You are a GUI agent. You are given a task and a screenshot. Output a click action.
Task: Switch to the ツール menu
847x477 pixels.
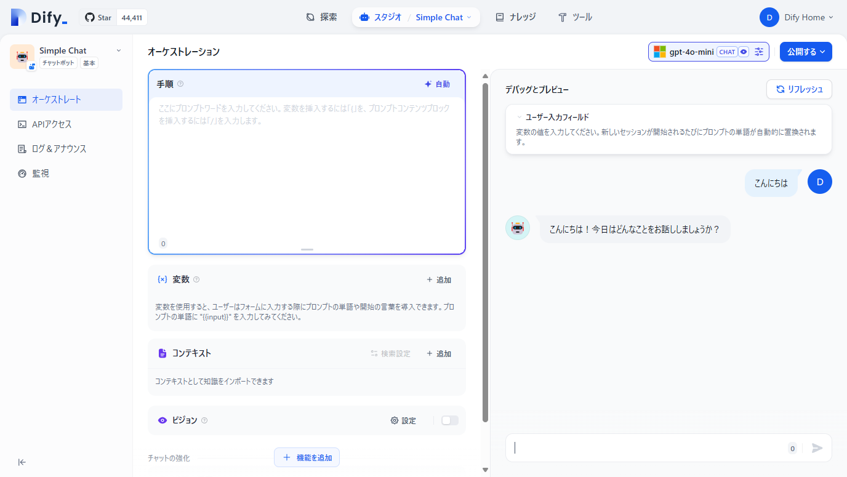[x=575, y=17]
